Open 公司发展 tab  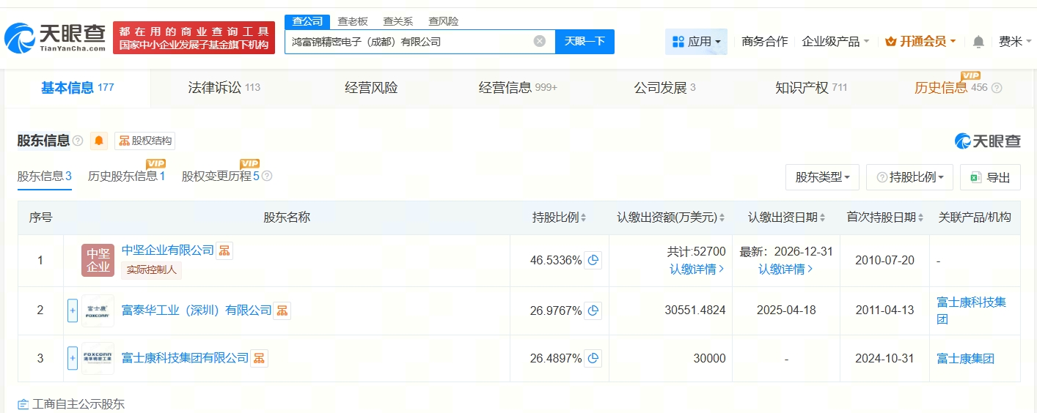[664, 88]
